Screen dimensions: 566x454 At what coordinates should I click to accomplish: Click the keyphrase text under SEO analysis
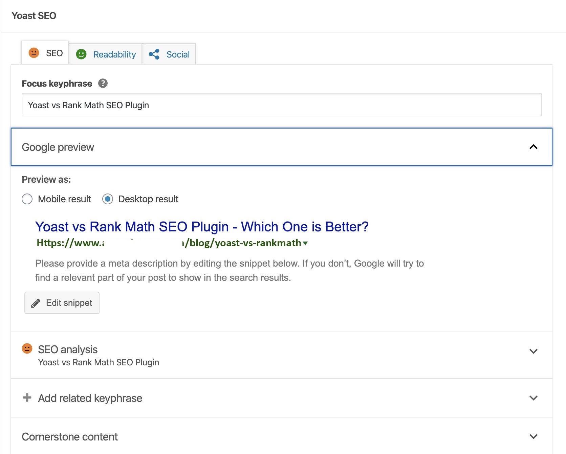99,362
